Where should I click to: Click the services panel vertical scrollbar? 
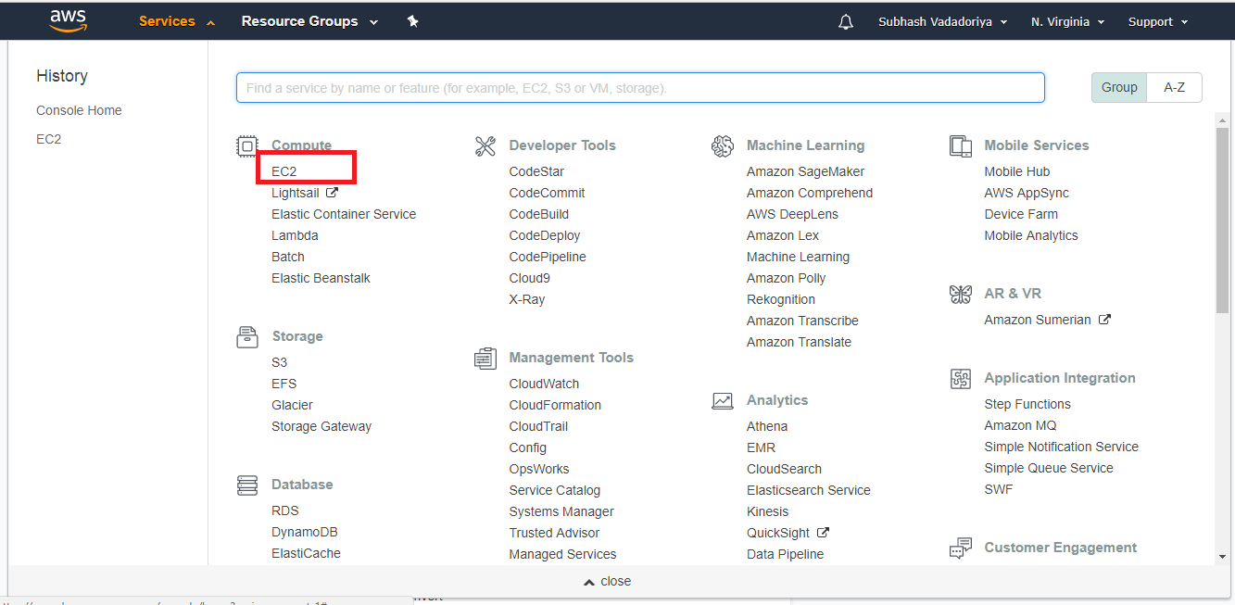pos(1223,222)
